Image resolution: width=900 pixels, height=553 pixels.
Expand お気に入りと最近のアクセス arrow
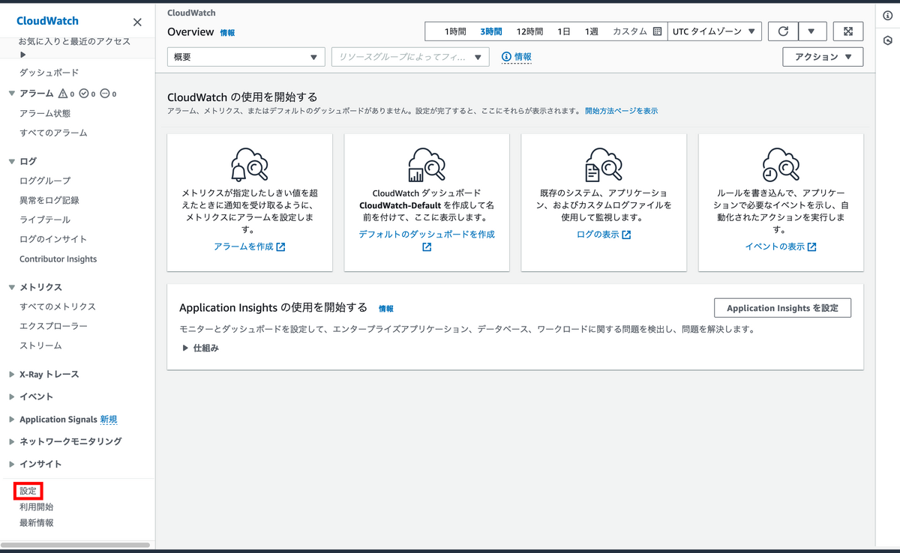[x=23, y=55]
